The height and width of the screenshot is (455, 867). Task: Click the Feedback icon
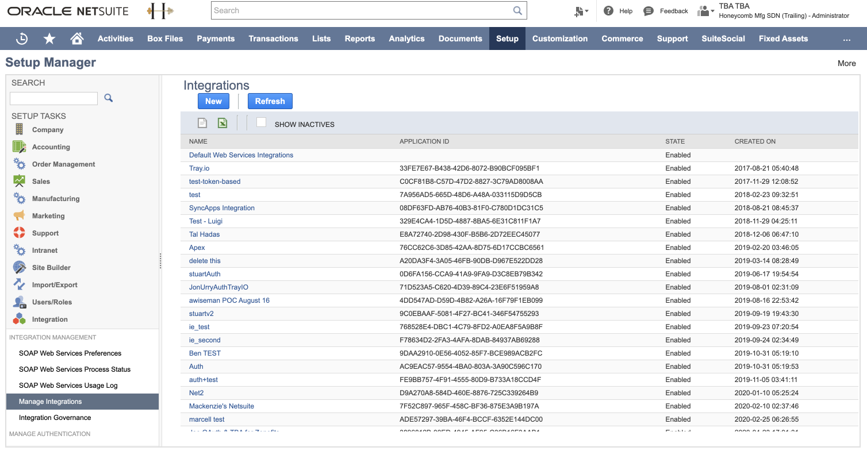point(649,10)
